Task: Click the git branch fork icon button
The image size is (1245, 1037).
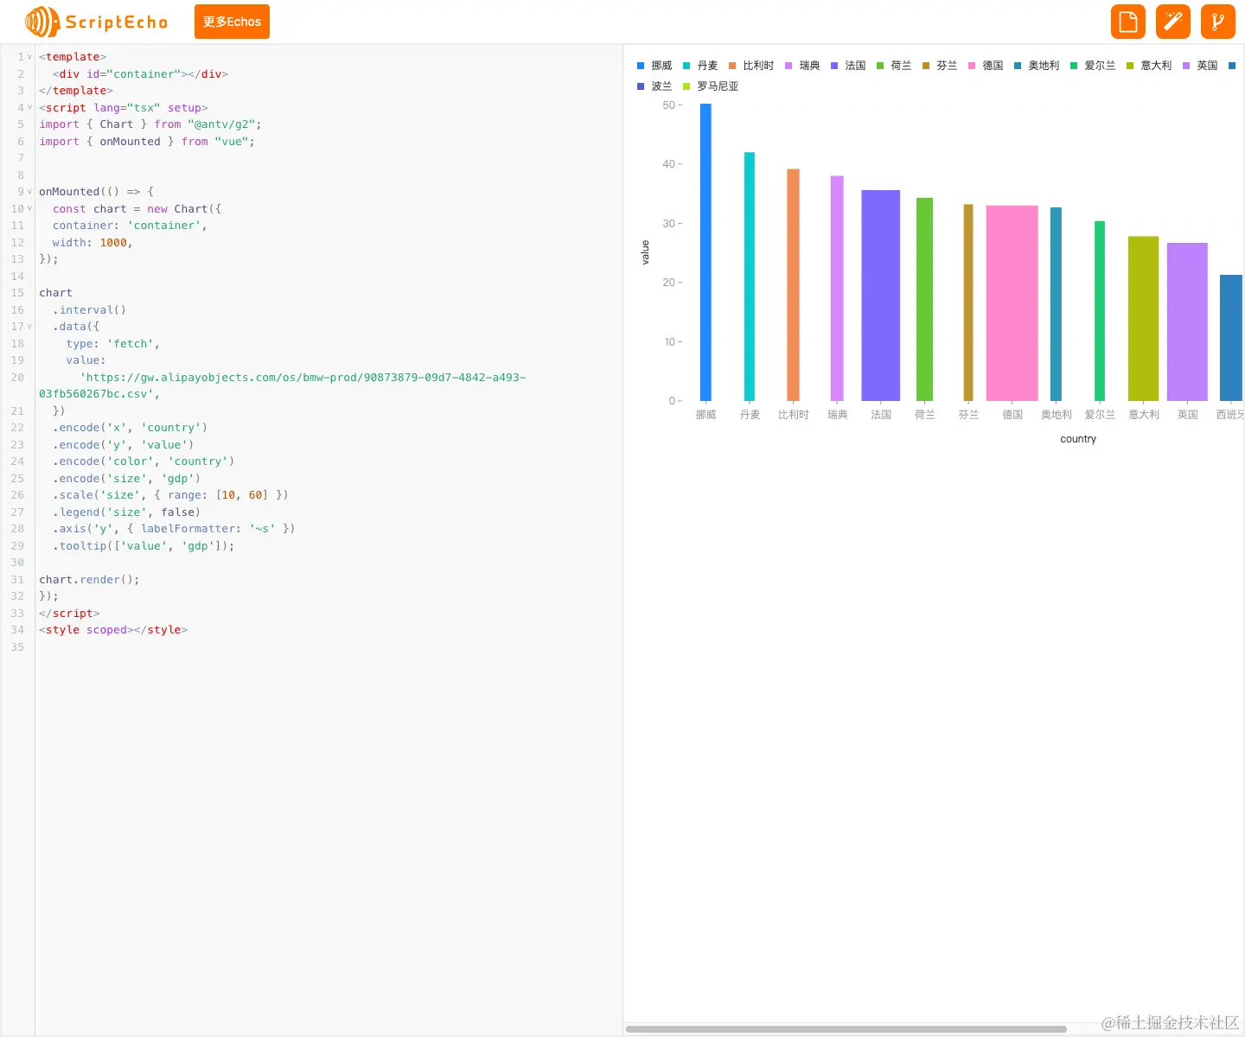Action: (1218, 22)
